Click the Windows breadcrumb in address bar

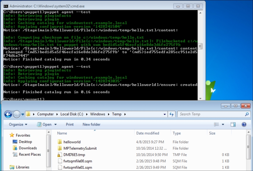pos(98,114)
